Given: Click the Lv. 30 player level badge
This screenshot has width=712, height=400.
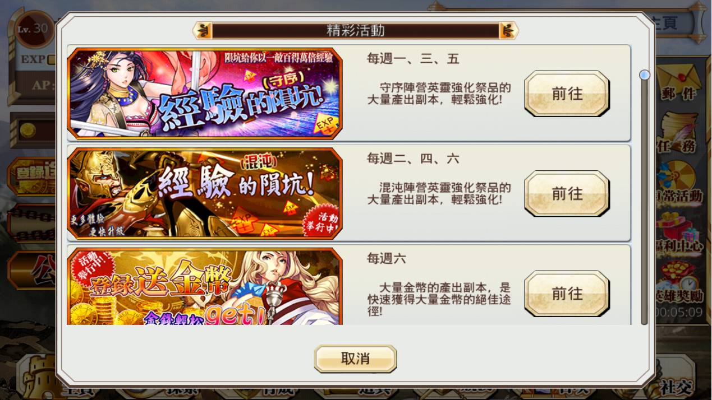Looking at the screenshot, I should tap(34, 29).
